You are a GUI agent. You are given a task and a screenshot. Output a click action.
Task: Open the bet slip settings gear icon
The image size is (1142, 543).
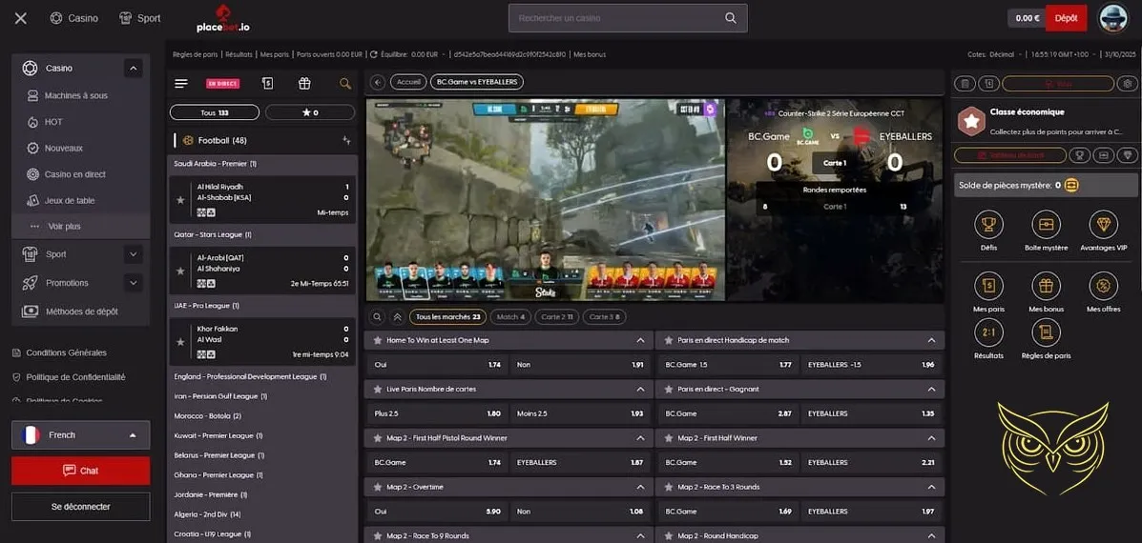[1129, 84]
